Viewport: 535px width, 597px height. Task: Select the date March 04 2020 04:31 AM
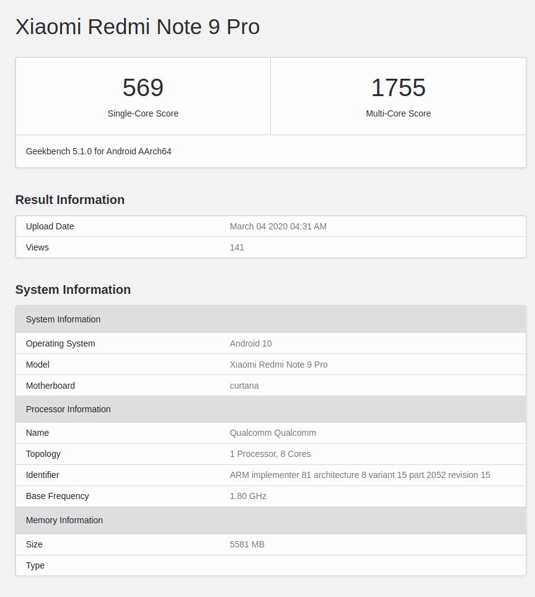tap(278, 226)
